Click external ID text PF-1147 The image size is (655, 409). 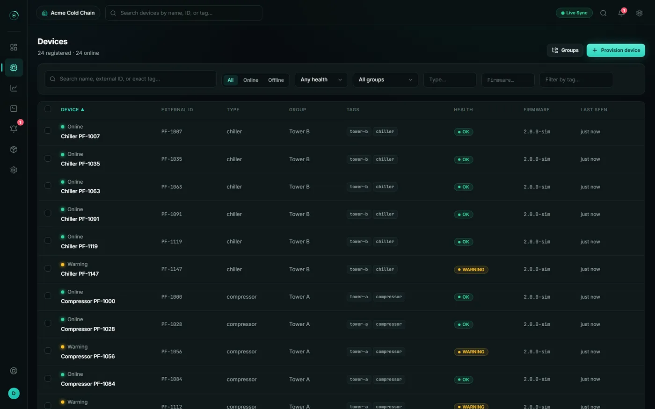[x=172, y=269]
